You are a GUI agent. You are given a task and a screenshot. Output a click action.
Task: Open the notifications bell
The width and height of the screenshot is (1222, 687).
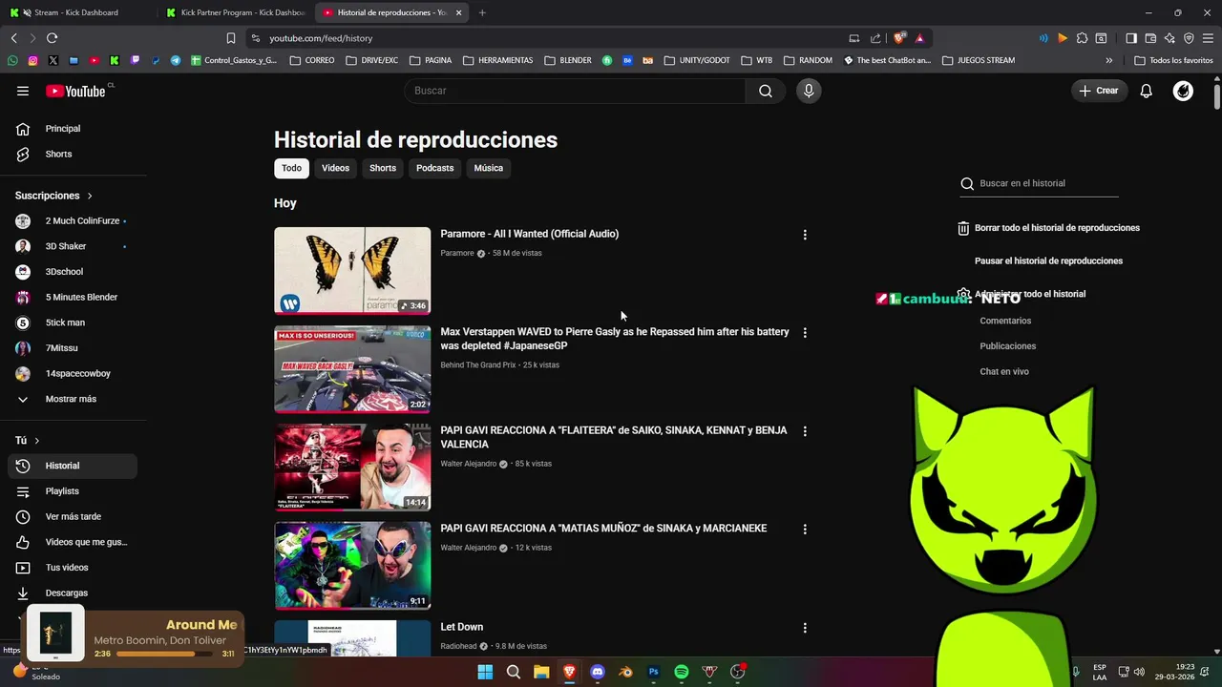coord(1147,91)
